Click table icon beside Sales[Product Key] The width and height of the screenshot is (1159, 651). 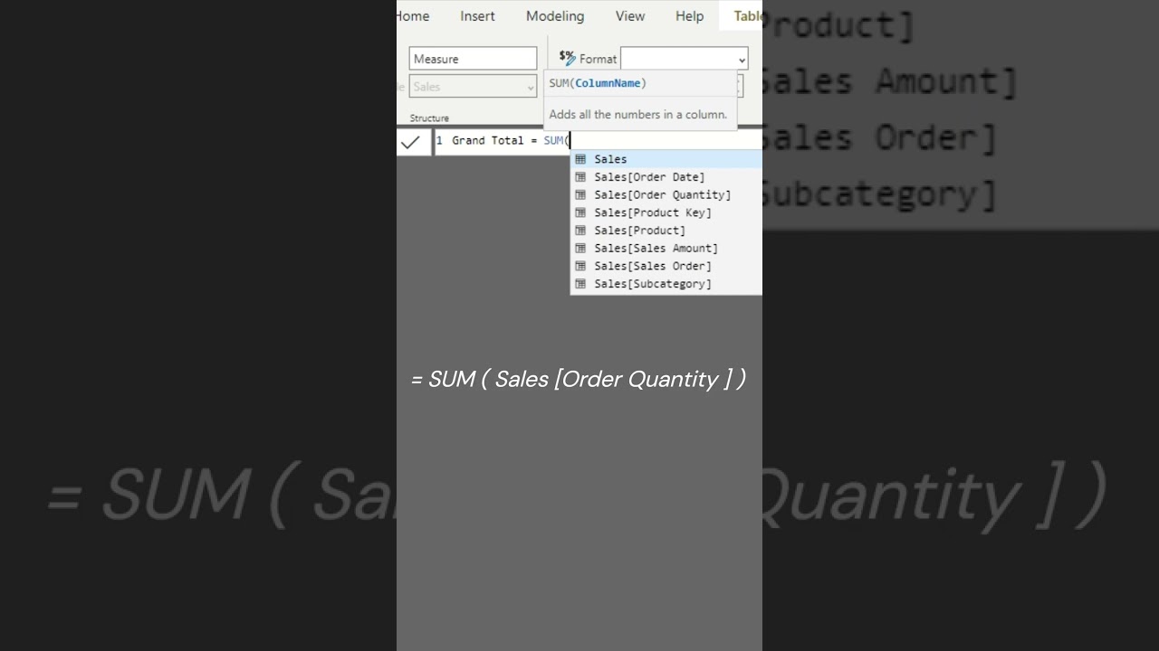(580, 212)
